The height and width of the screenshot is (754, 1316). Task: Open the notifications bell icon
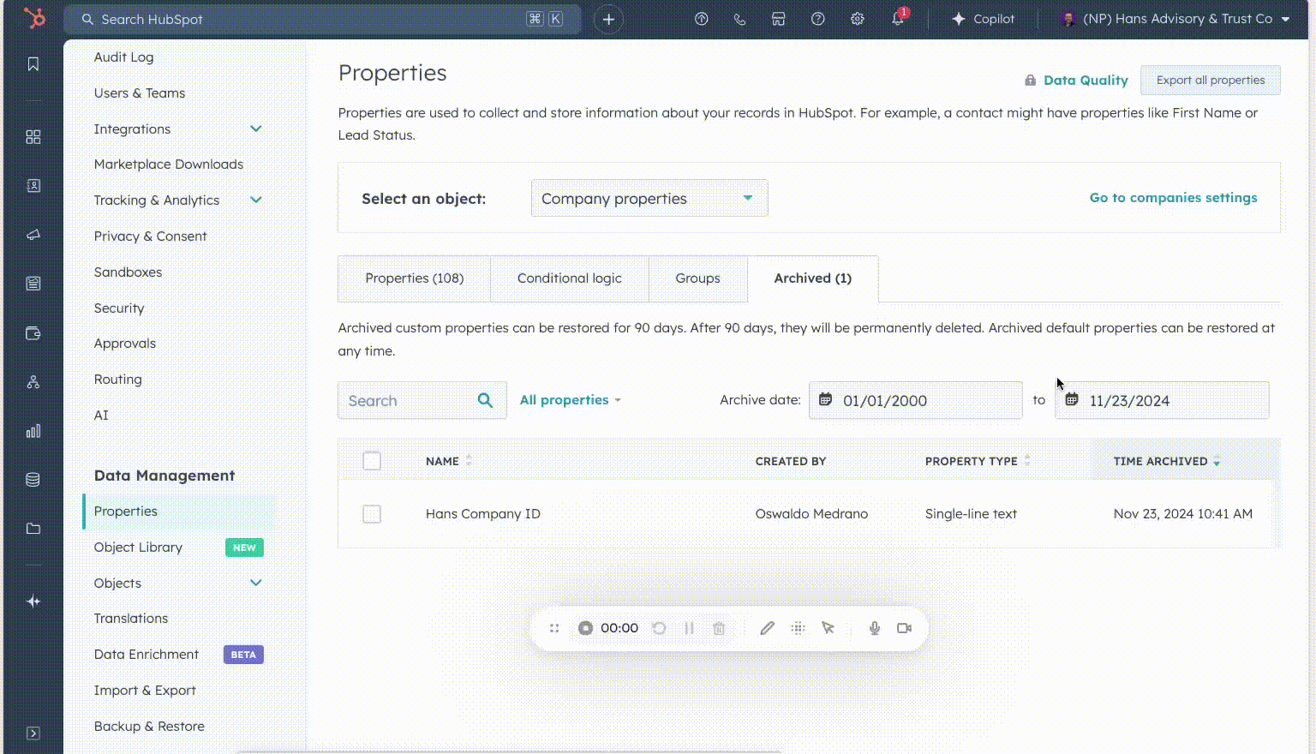(897, 18)
